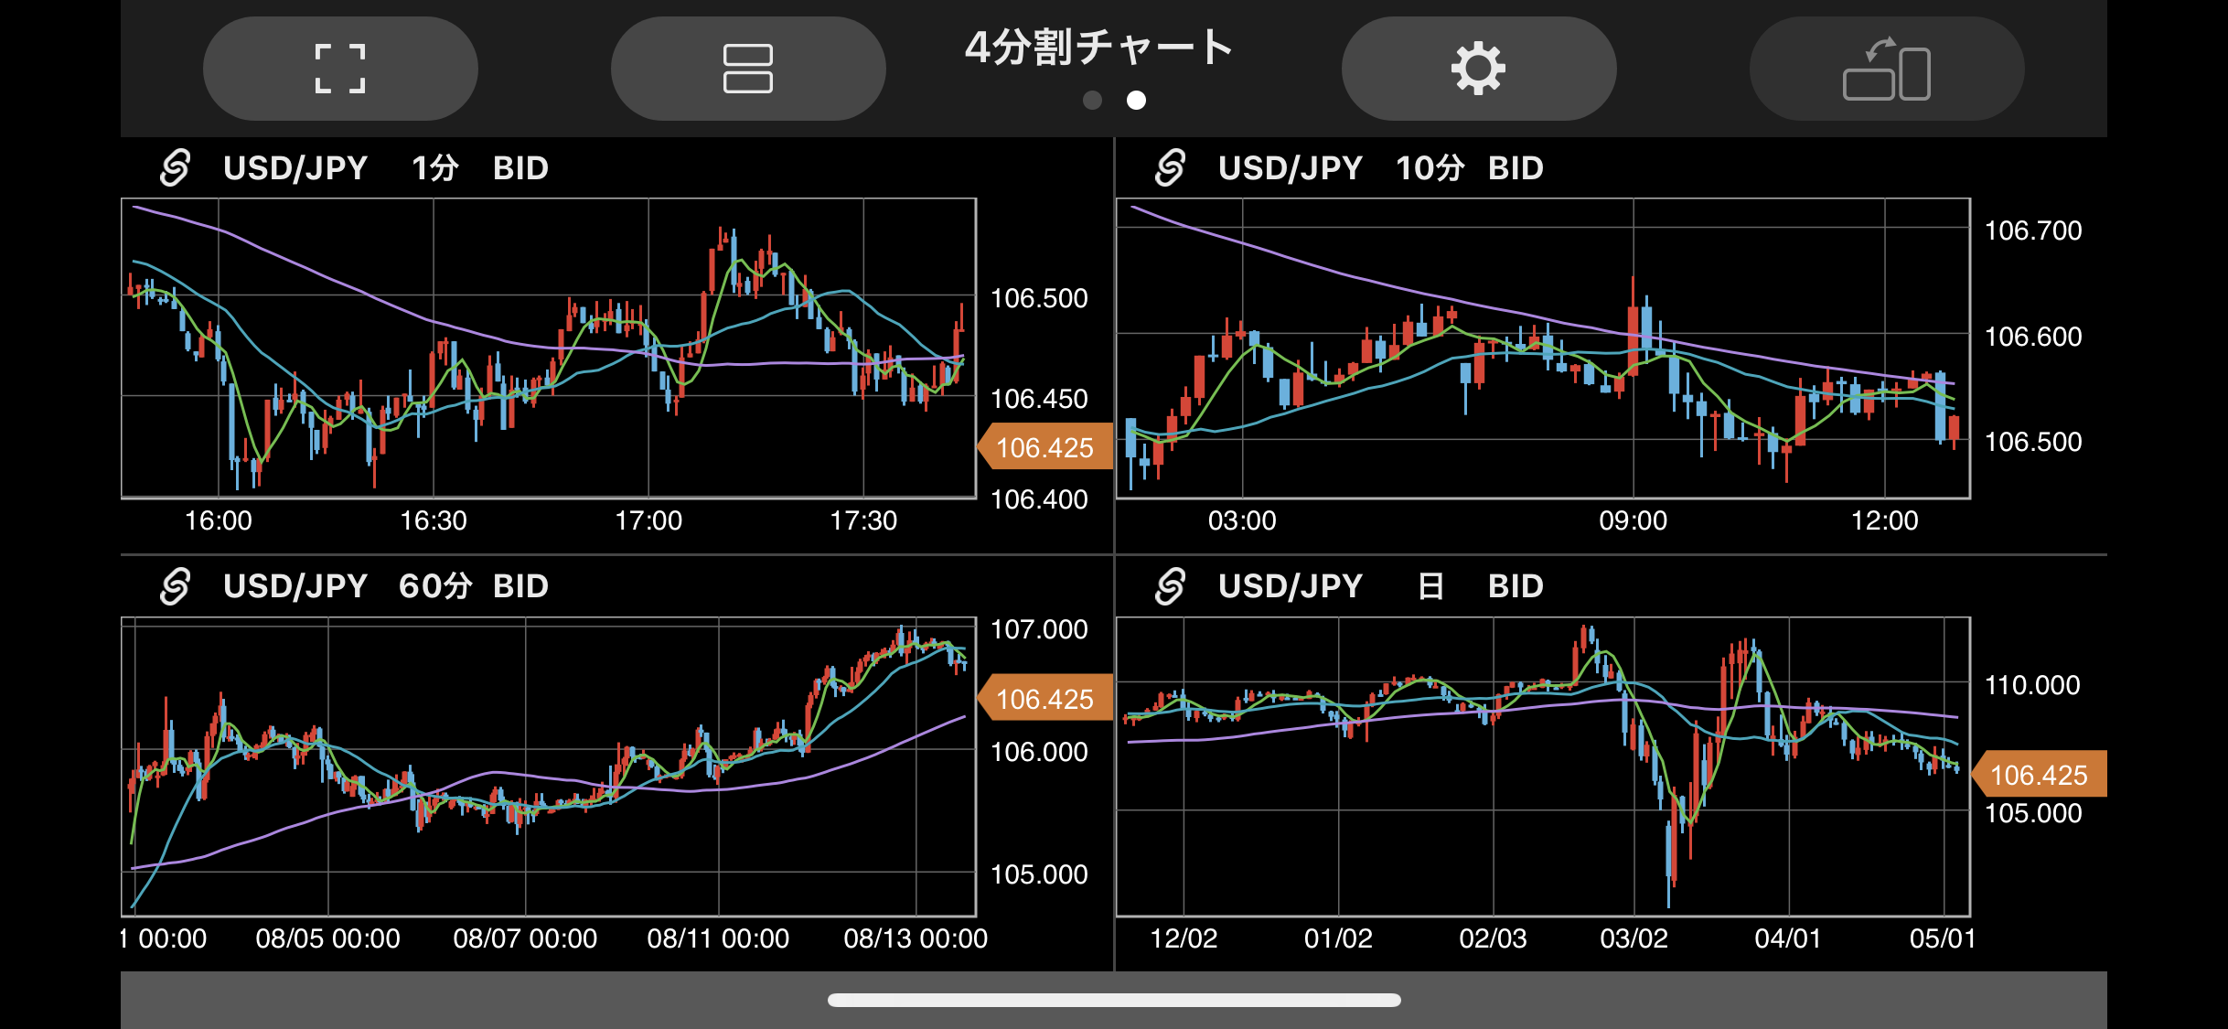
Task: Tap link icon on USD/JPY 60分 chart
Action: (x=175, y=586)
